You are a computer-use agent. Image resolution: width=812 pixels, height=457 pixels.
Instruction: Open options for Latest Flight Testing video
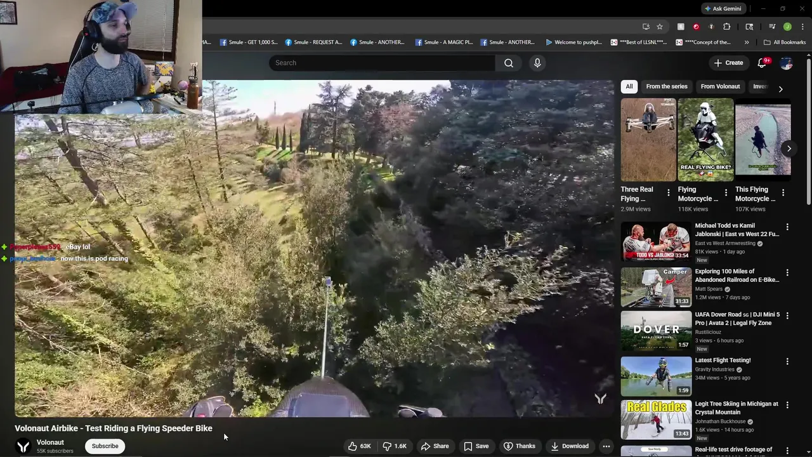point(787,361)
